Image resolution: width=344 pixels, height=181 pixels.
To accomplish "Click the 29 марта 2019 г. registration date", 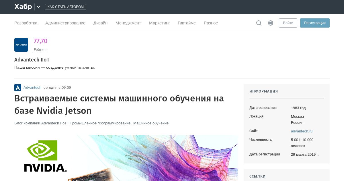I will 305,155.
